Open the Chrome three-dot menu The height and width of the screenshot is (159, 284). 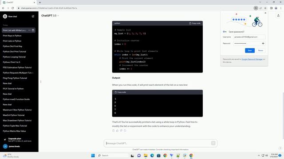(x=281, y=8)
